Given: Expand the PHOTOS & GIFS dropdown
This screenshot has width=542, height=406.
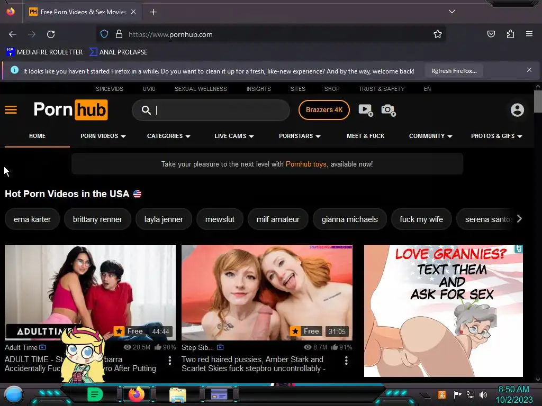Looking at the screenshot, I should point(496,136).
